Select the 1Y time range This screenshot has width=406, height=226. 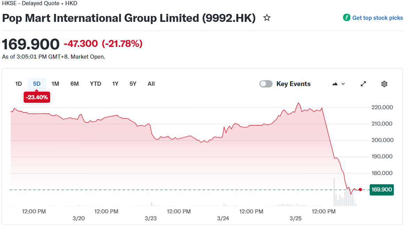pos(115,84)
